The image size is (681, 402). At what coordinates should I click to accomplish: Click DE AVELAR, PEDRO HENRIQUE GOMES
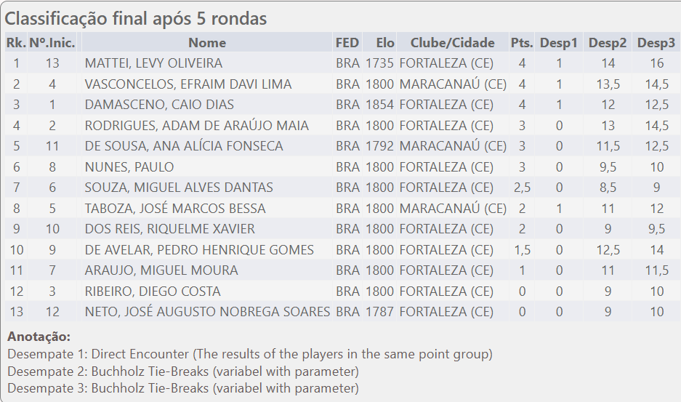point(199,250)
